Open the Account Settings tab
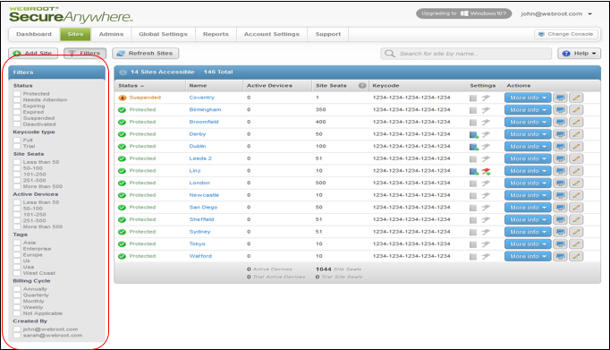Viewport: 610px width, 350px height. point(272,34)
